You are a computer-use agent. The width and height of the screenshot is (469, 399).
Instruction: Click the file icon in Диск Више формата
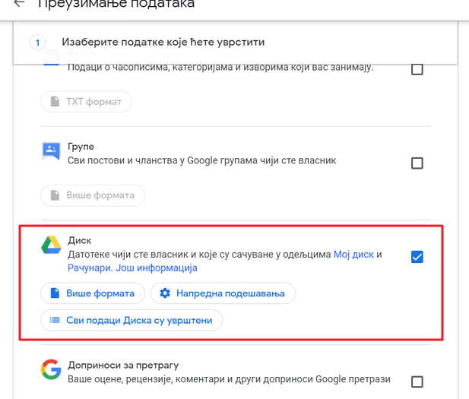[x=55, y=293]
